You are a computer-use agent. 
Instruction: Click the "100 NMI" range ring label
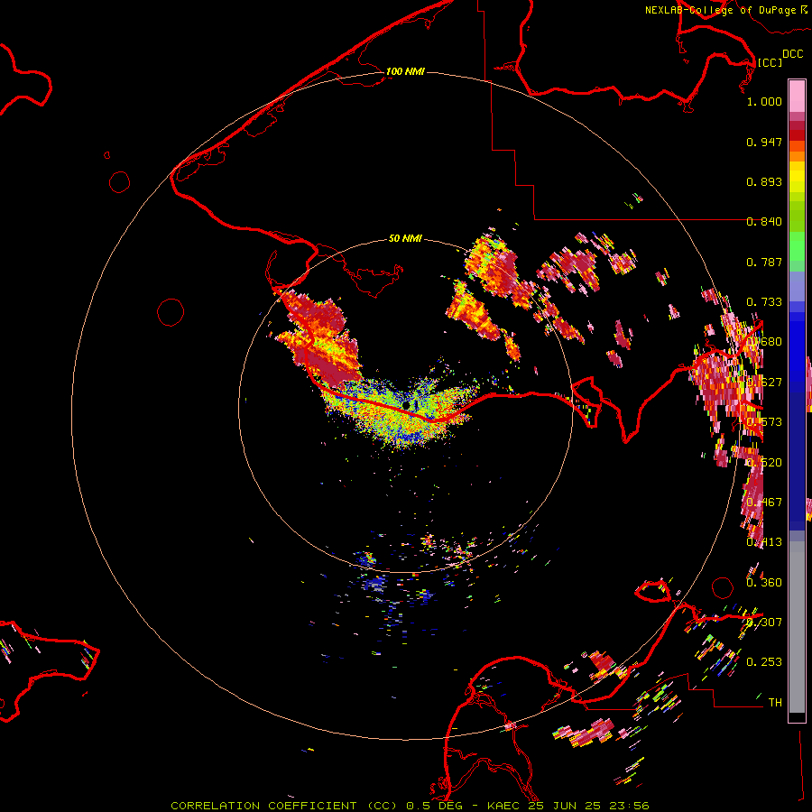pyautogui.click(x=405, y=71)
